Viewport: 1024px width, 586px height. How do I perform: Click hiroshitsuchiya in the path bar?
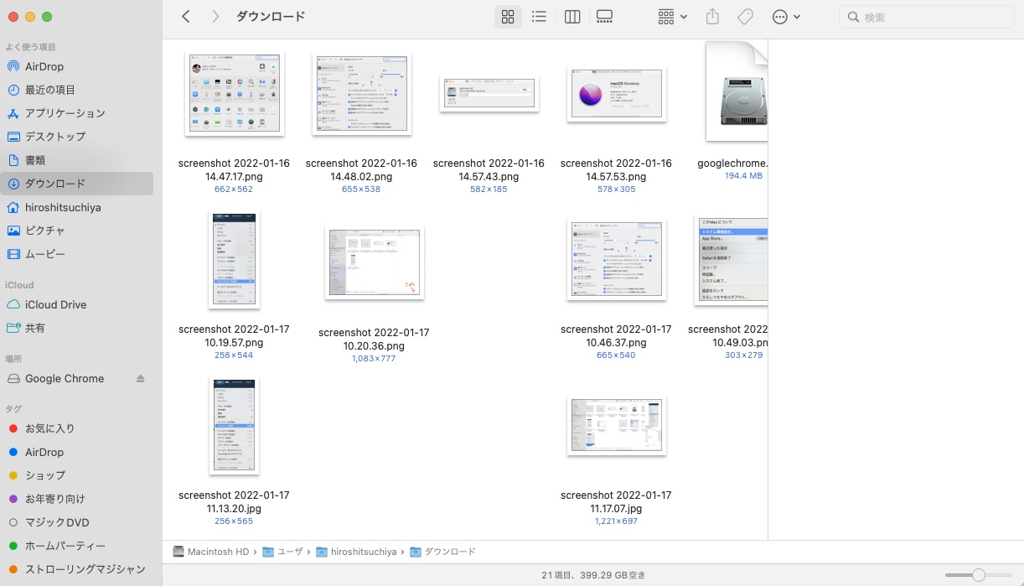point(361,552)
